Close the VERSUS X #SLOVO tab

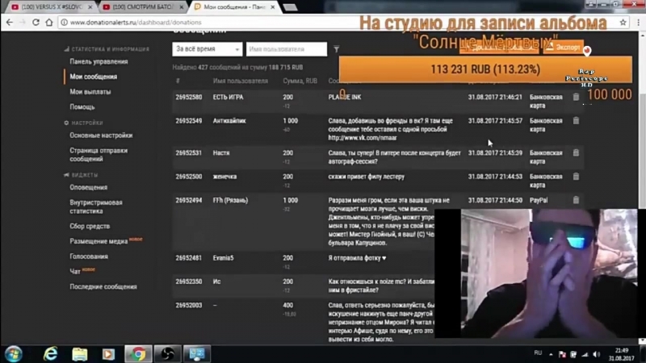coord(90,7)
